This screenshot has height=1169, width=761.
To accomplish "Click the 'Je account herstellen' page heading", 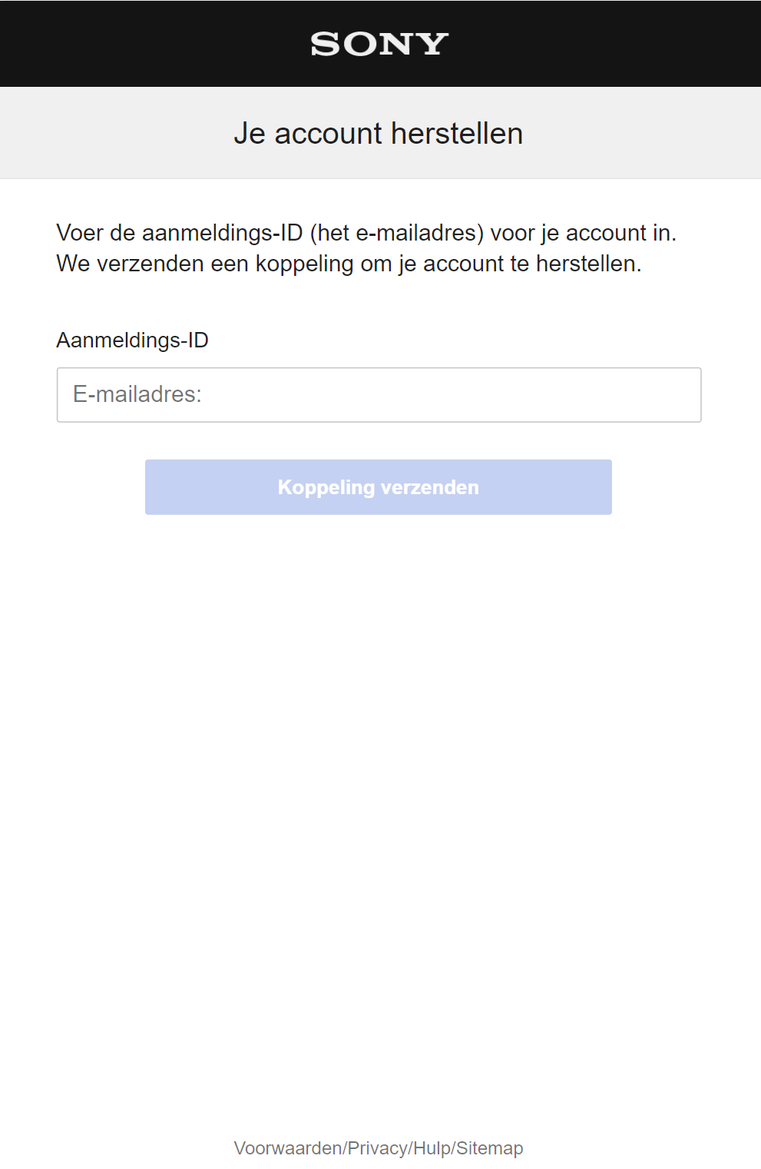I will (x=379, y=134).
